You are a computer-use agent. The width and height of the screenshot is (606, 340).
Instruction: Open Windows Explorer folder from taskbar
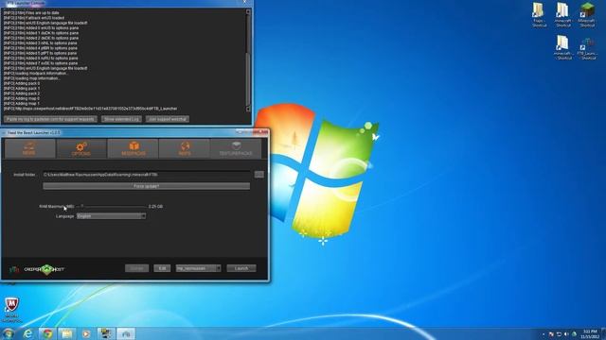67,333
